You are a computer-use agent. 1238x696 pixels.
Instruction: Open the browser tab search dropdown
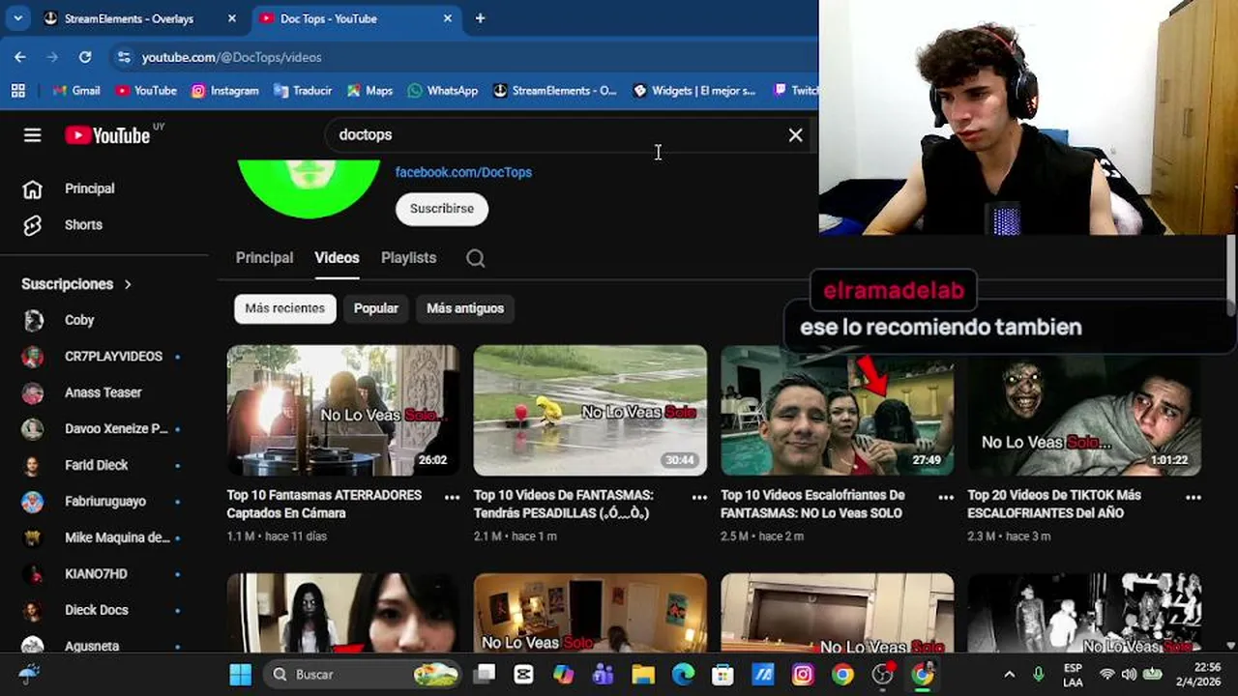(17, 18)
